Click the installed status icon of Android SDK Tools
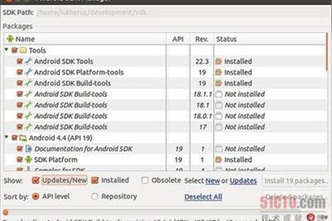This screenshot has height=221, width=332. tap(219, 61)
